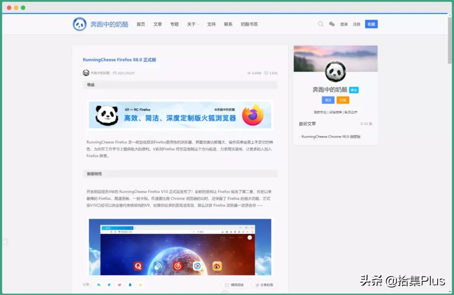
Task: Share article via the blue QQ penguin icon
Action: 129,285
